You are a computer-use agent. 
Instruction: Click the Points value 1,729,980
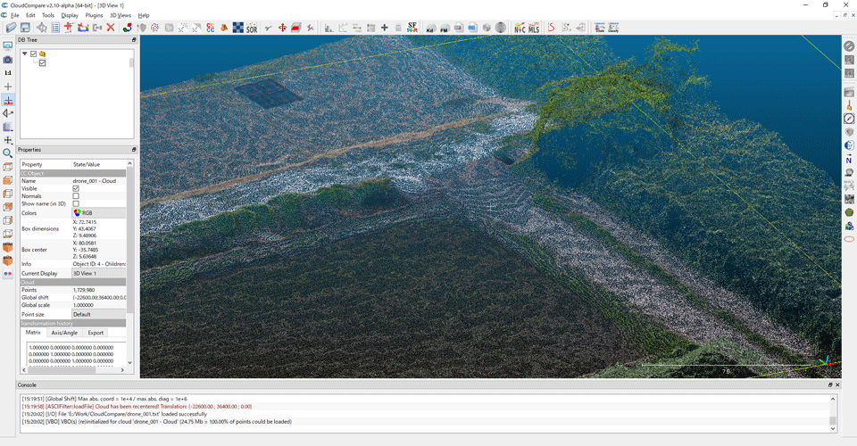84,290
